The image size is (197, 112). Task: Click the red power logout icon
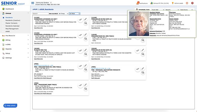(x=192, y=3)
